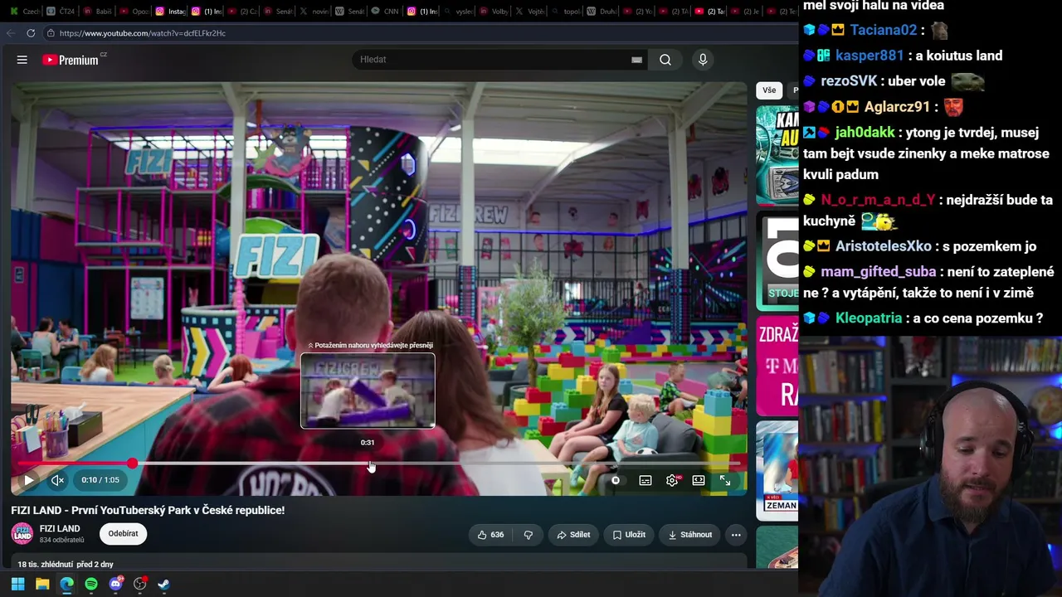
Task: Switch to the ČT24 browser tab
Action: (60, 12)
